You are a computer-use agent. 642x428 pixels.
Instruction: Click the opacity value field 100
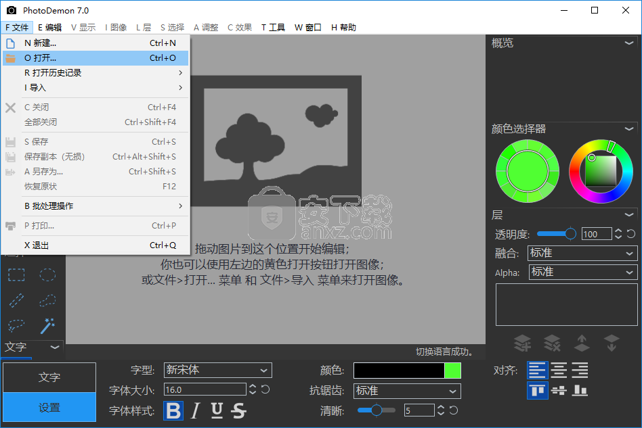point(597,234)
